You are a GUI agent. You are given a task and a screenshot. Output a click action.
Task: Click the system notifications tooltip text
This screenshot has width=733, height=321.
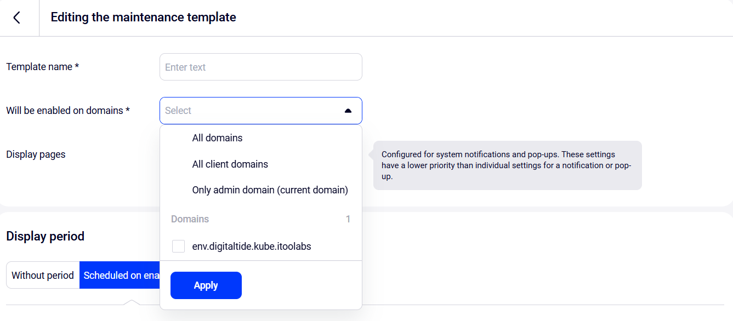506,165
